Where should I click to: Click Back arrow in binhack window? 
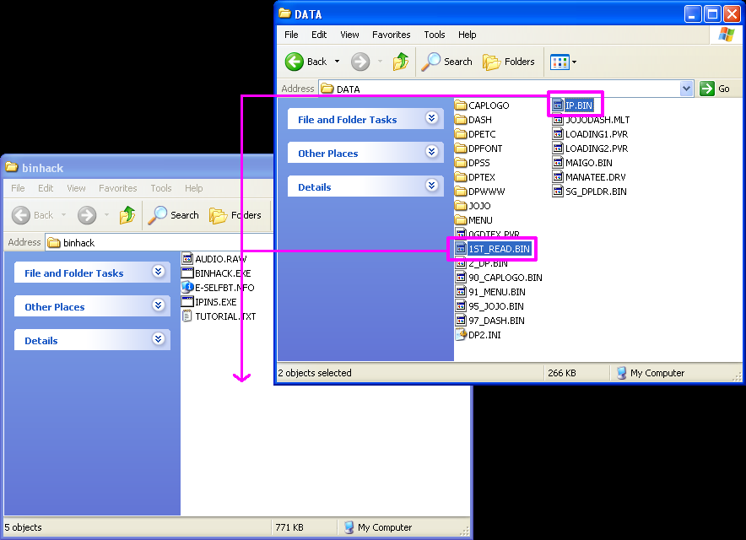pos(21,215)
